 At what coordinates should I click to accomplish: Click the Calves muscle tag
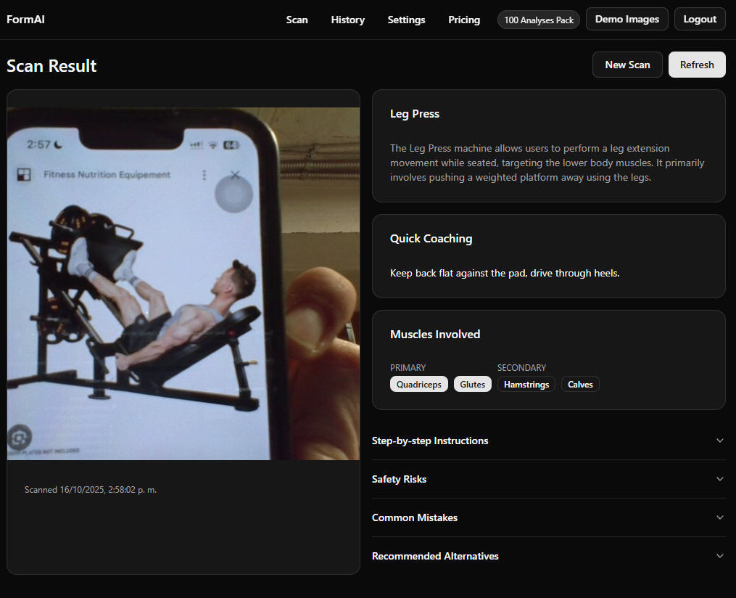tap(580, 385)
